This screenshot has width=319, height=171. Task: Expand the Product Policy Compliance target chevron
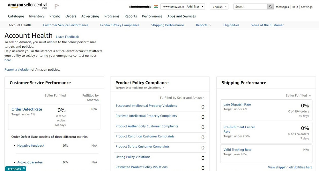(x=164, y=88)
